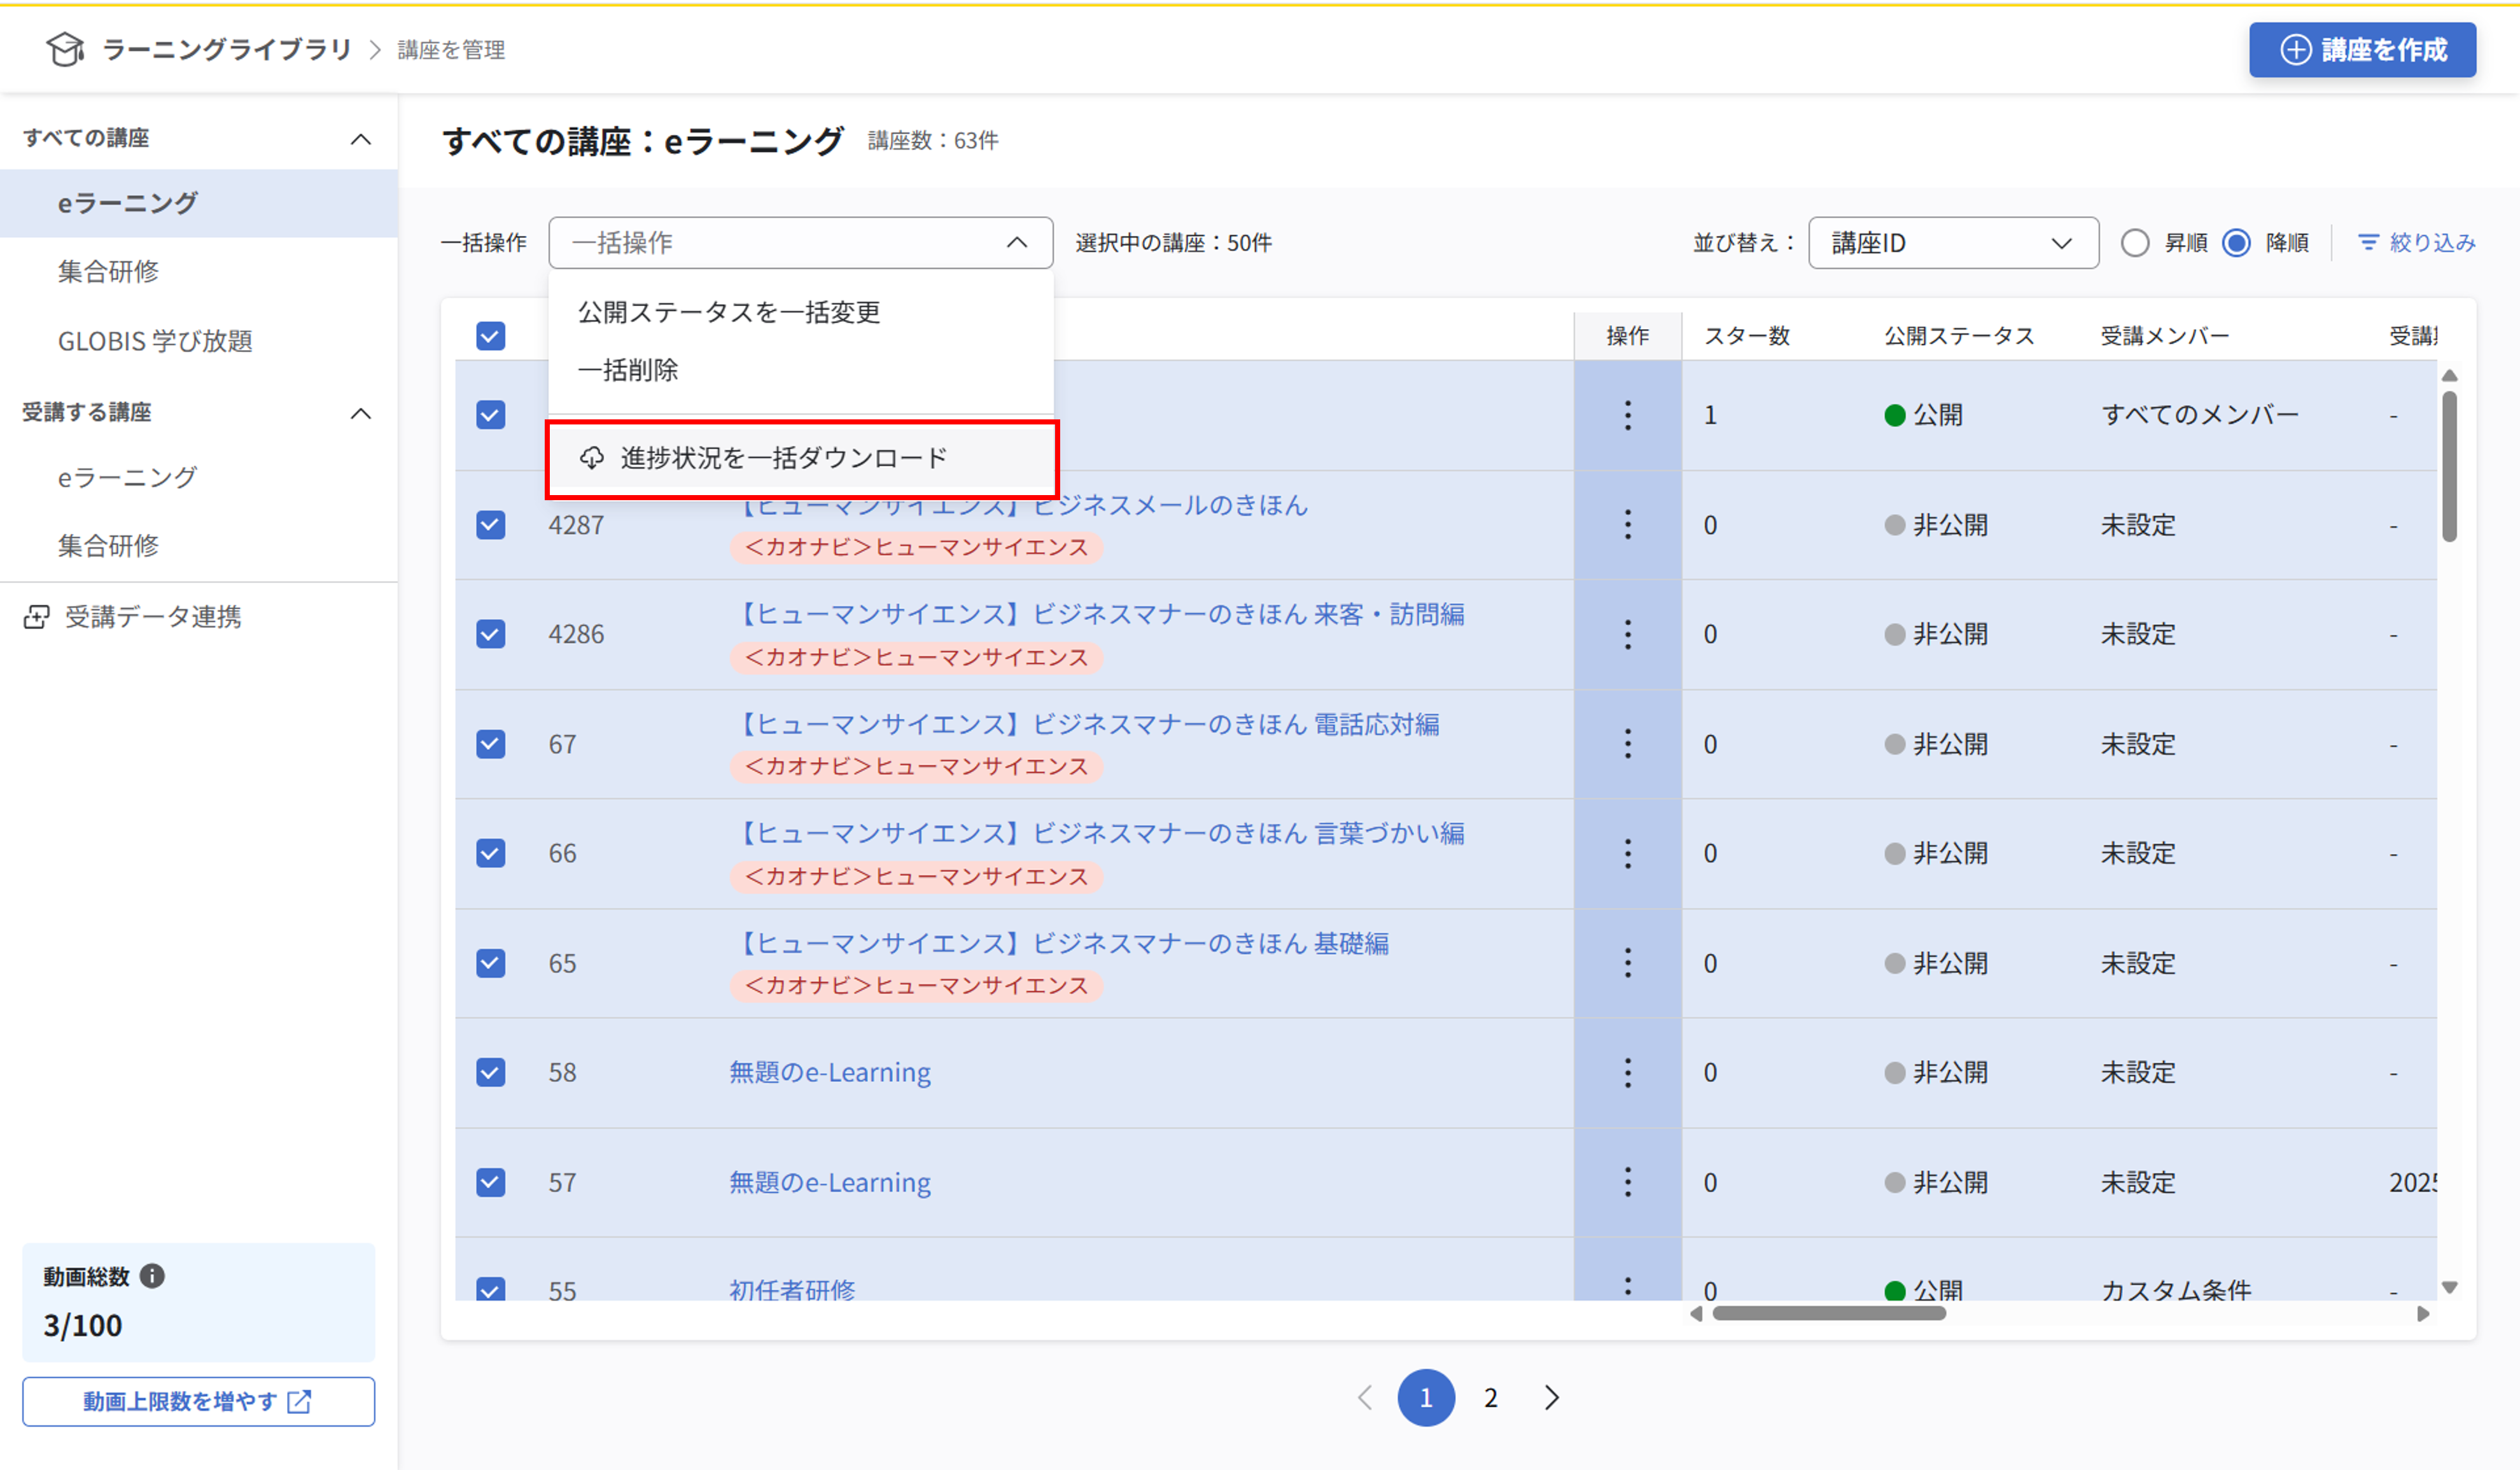Screen dimensions: 2520x1470
Task: Click the table scroll-down arrow
Action: coord(2449,1287)
